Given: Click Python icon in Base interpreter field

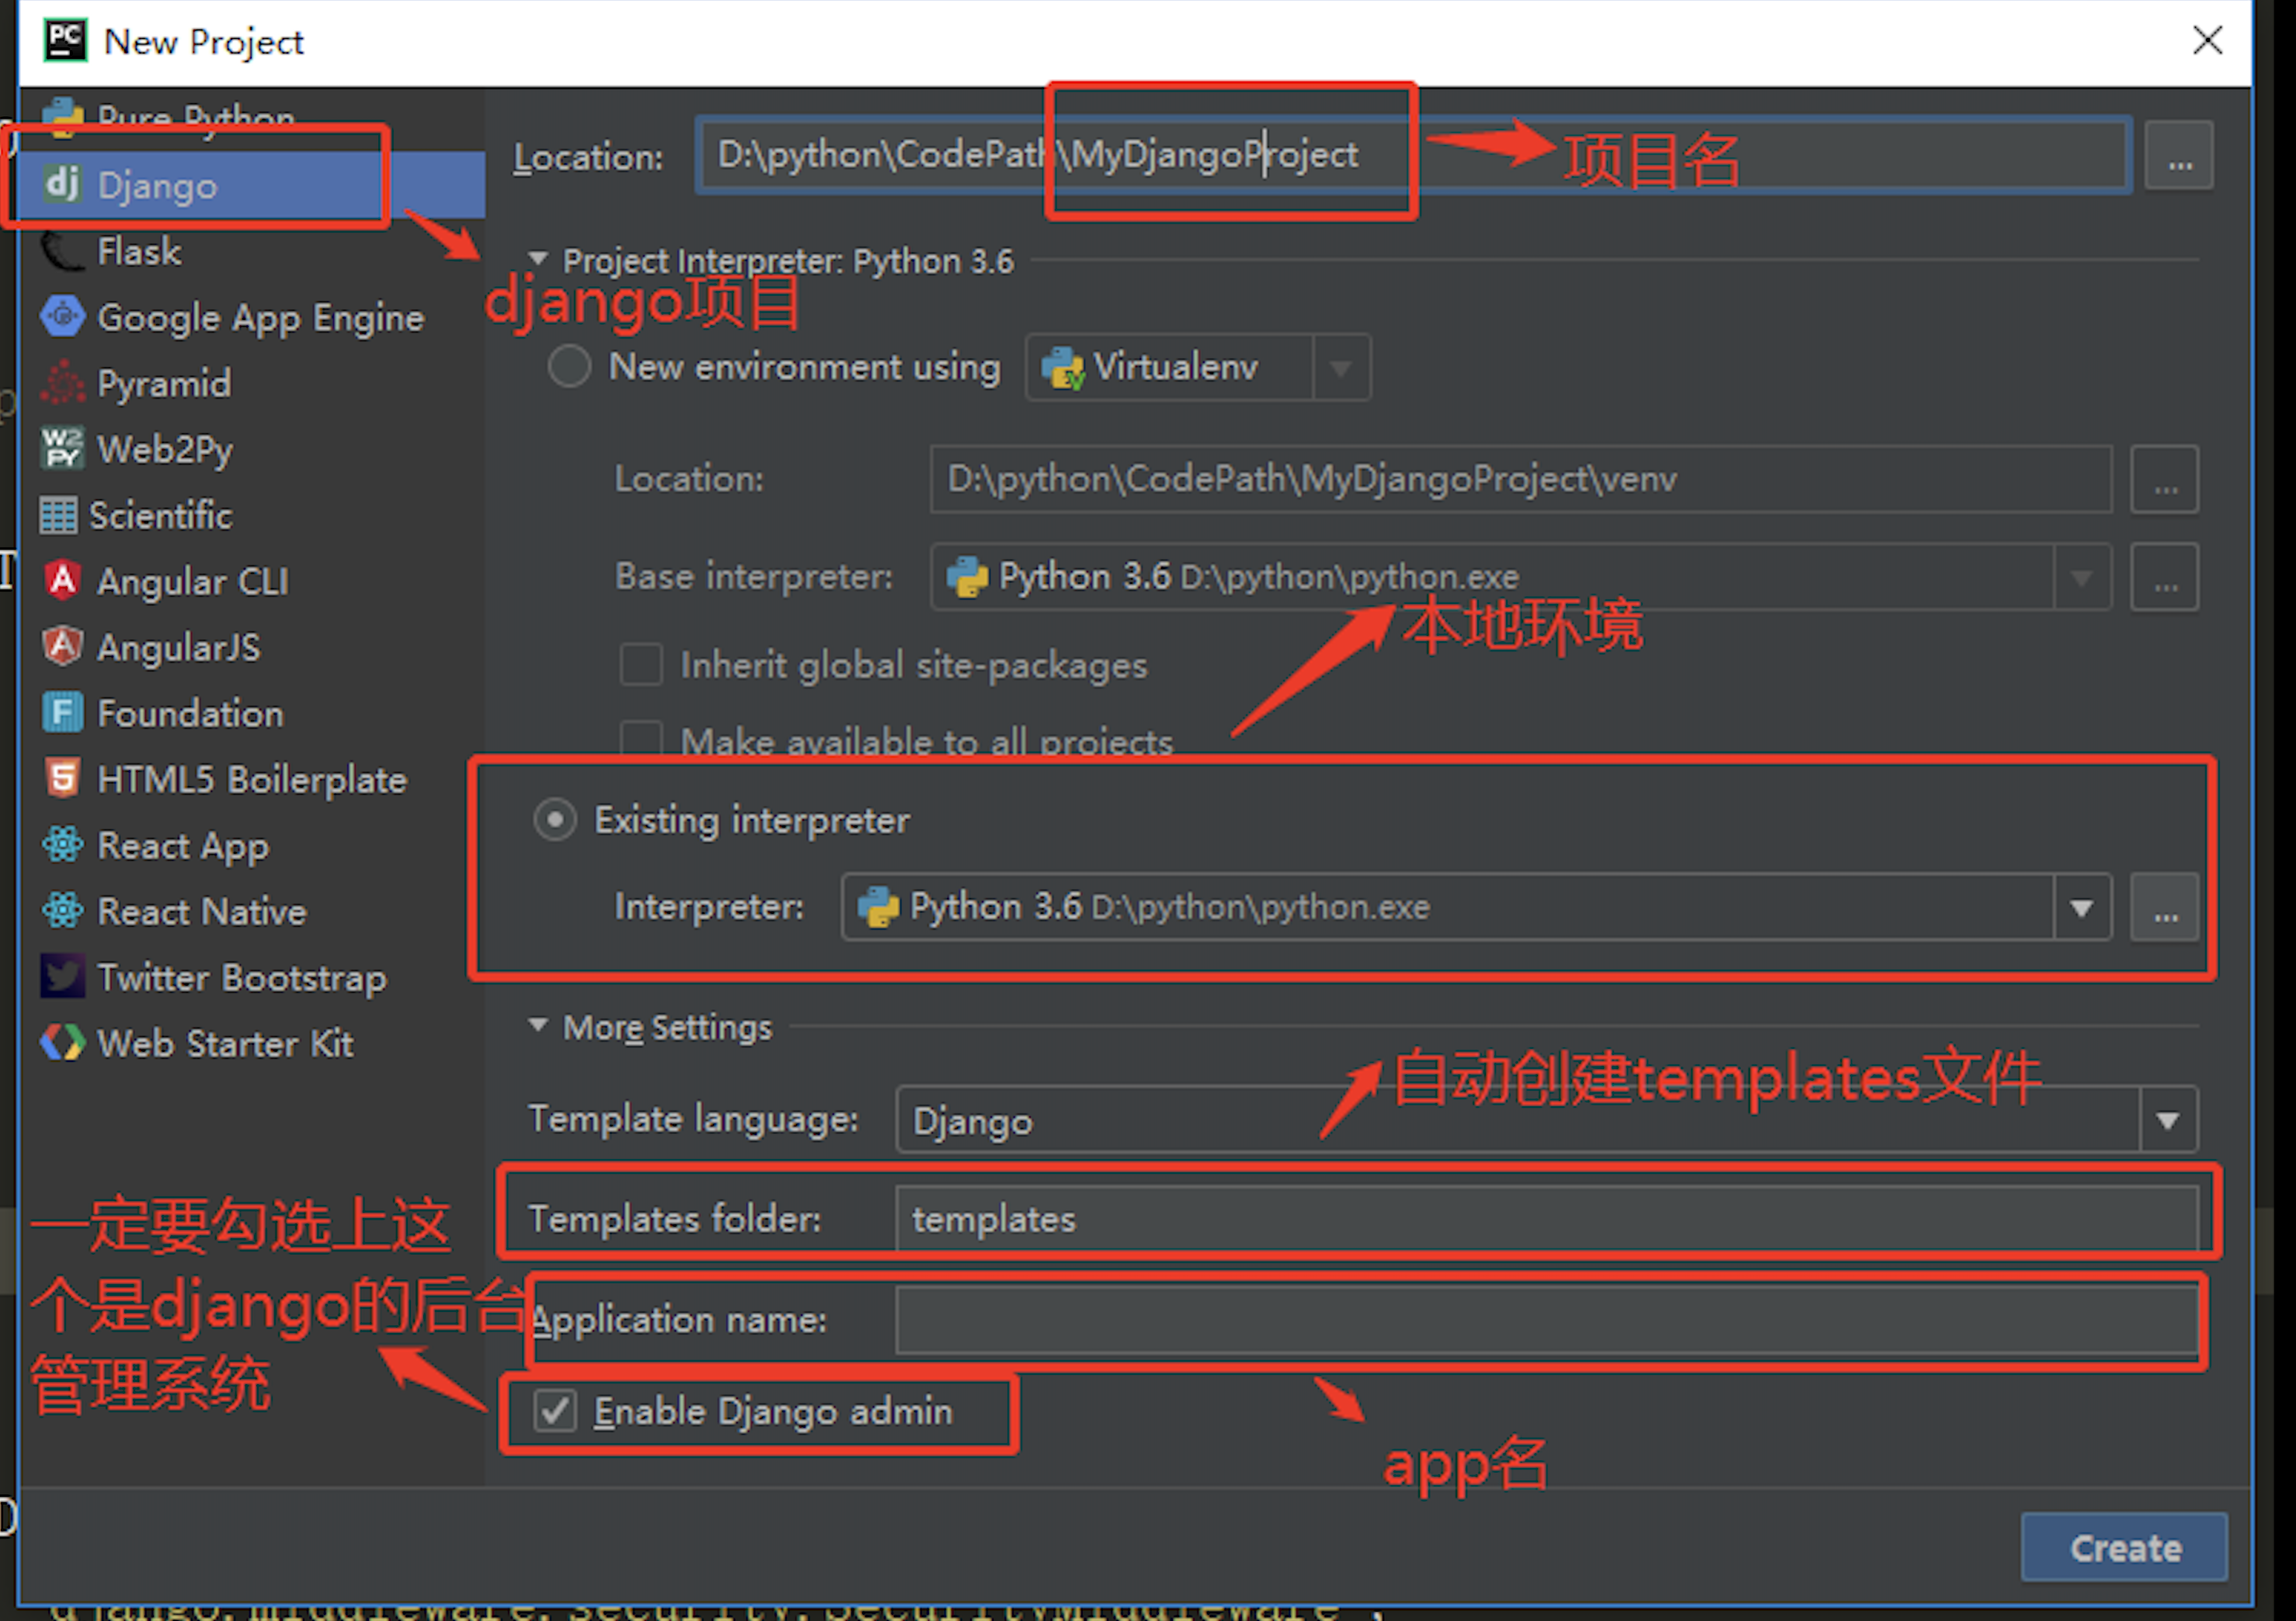Looking at the screenshot, I should (967, 577).
